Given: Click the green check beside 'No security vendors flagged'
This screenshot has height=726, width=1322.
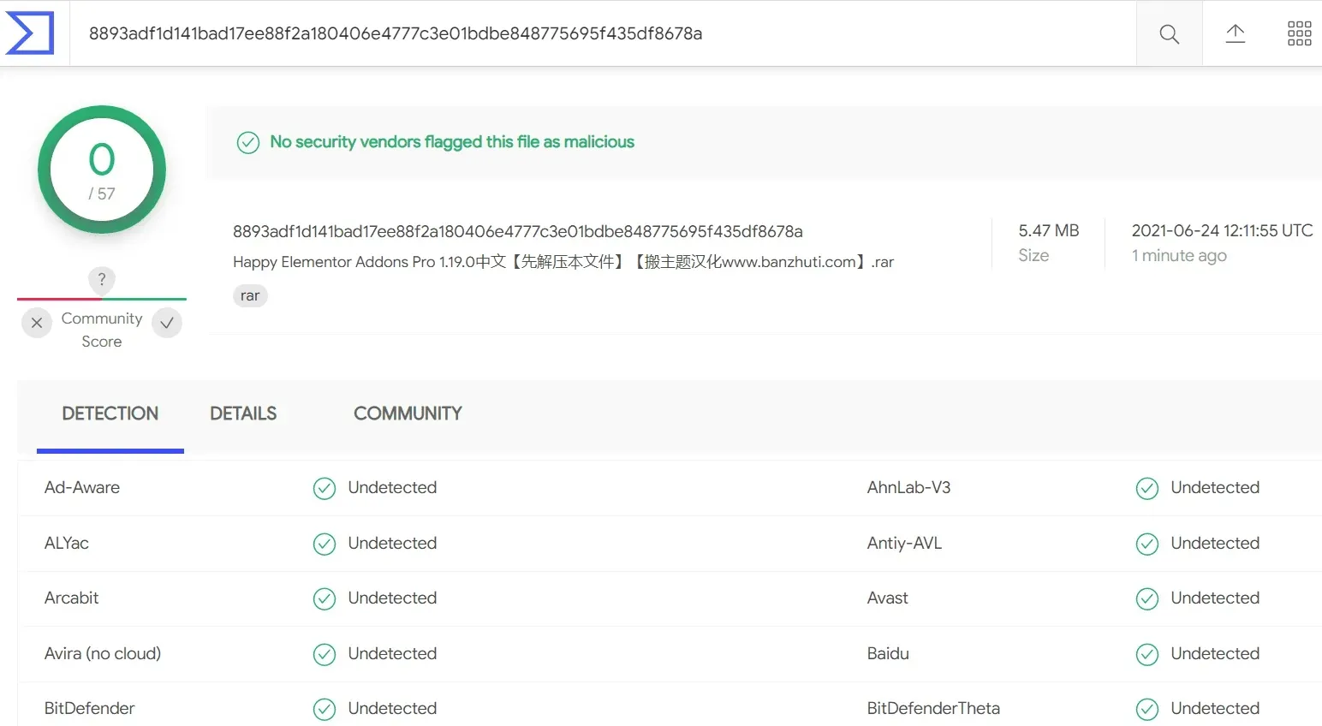Looking at the screenshot, I should click(x=248, y=142).
